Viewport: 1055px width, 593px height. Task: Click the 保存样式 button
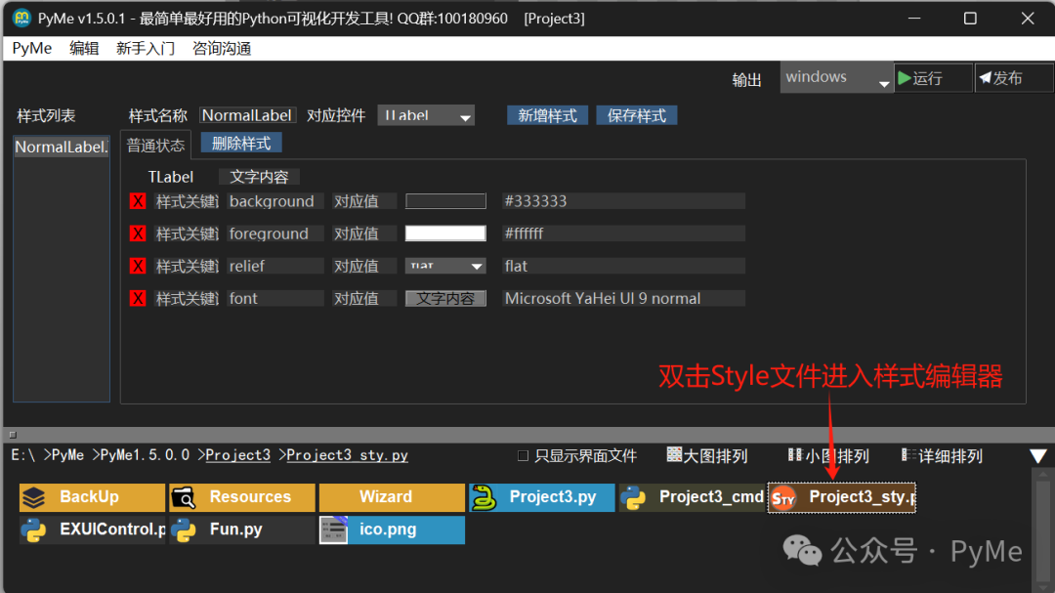(x=637, y=115)
